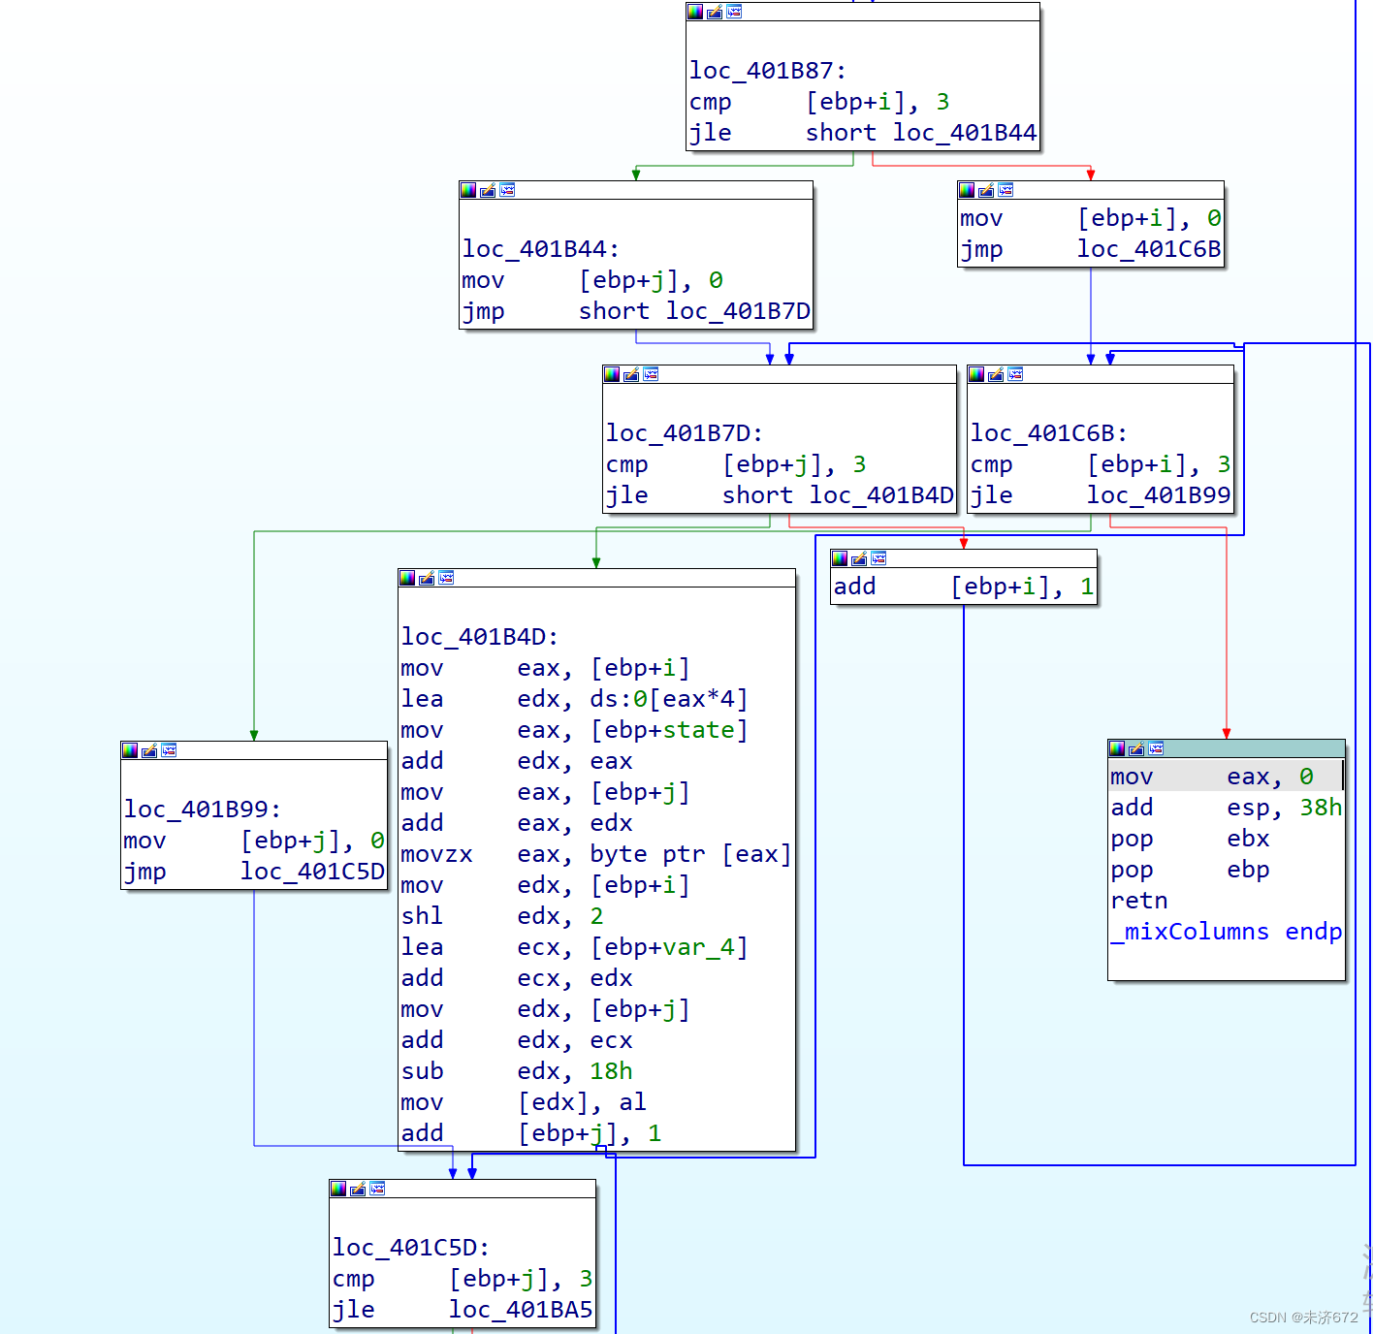Viewport: 1373px width, 1334px height.
Task: Click the group nodes icon on loc_401C5D block
Action: [x=377, y=1189]
